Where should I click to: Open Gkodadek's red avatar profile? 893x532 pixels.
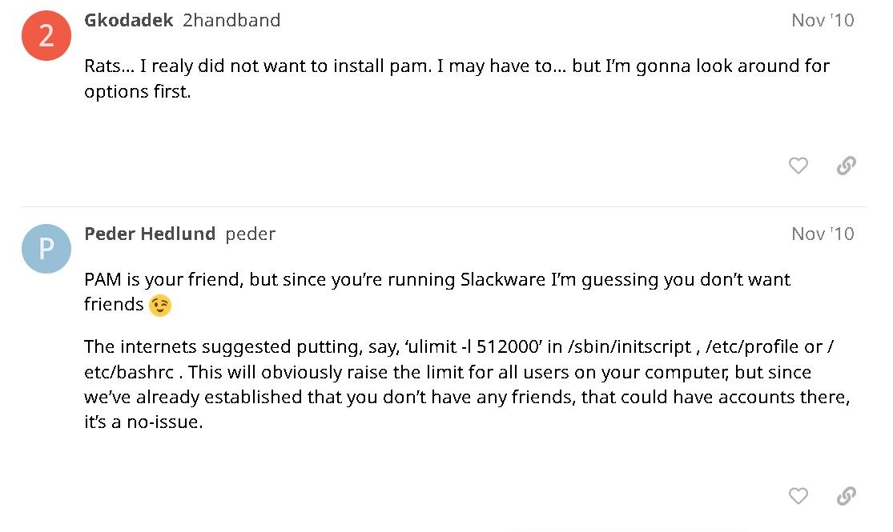46,36
